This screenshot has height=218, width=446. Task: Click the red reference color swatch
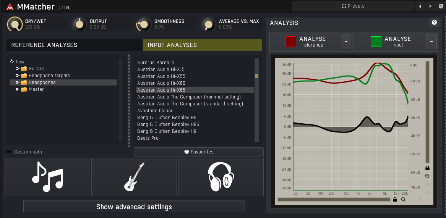291,42
